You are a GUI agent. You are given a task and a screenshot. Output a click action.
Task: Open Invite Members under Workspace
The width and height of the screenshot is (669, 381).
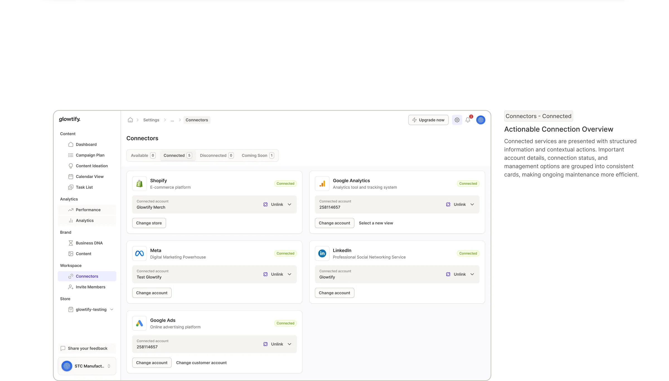tap(87, 287)
